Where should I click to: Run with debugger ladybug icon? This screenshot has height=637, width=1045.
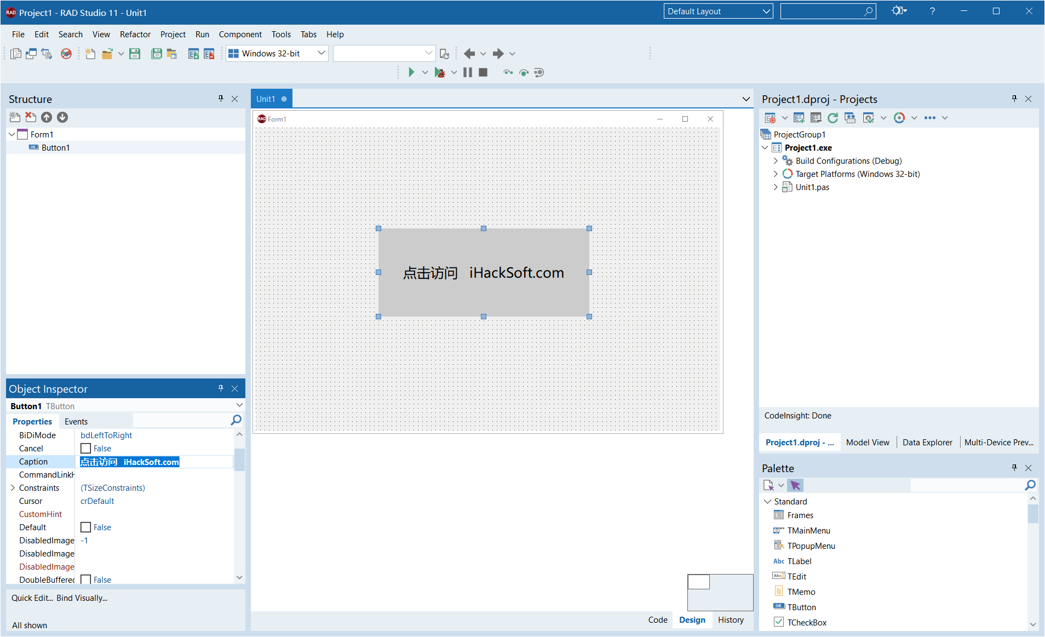coord(439,72)
